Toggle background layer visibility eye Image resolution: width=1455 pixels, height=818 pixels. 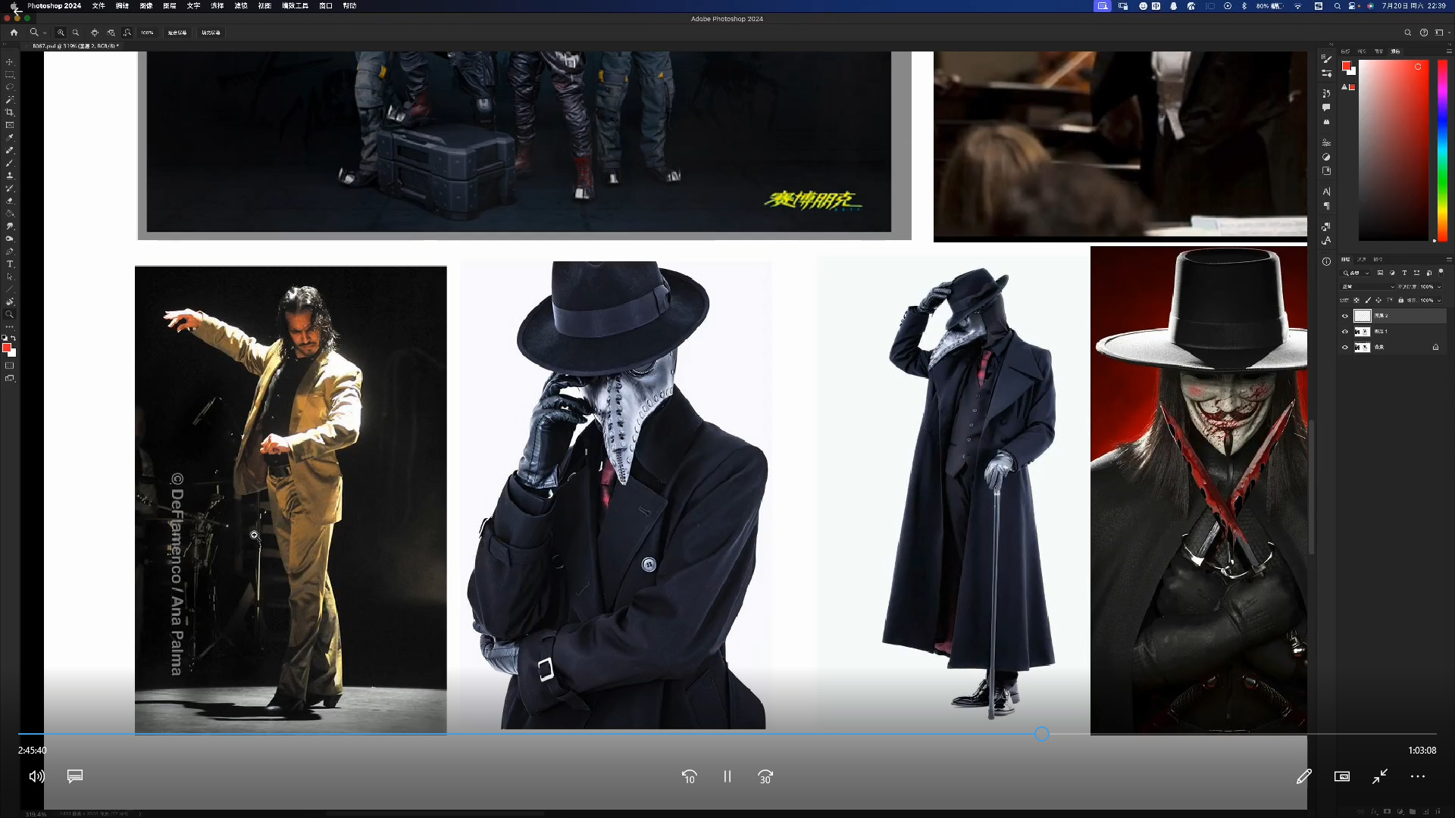tap(1345, 348)
